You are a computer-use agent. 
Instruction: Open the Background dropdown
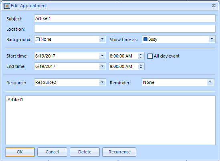click(102, 39)
